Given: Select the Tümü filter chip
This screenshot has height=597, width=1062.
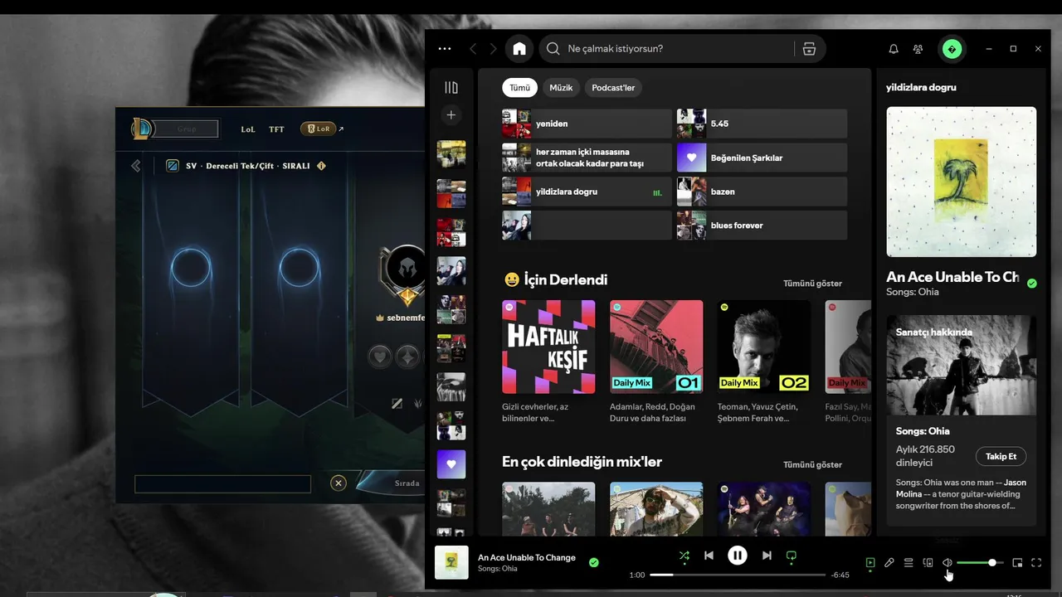Looking at the screenshot, I should tap(519, 88).
